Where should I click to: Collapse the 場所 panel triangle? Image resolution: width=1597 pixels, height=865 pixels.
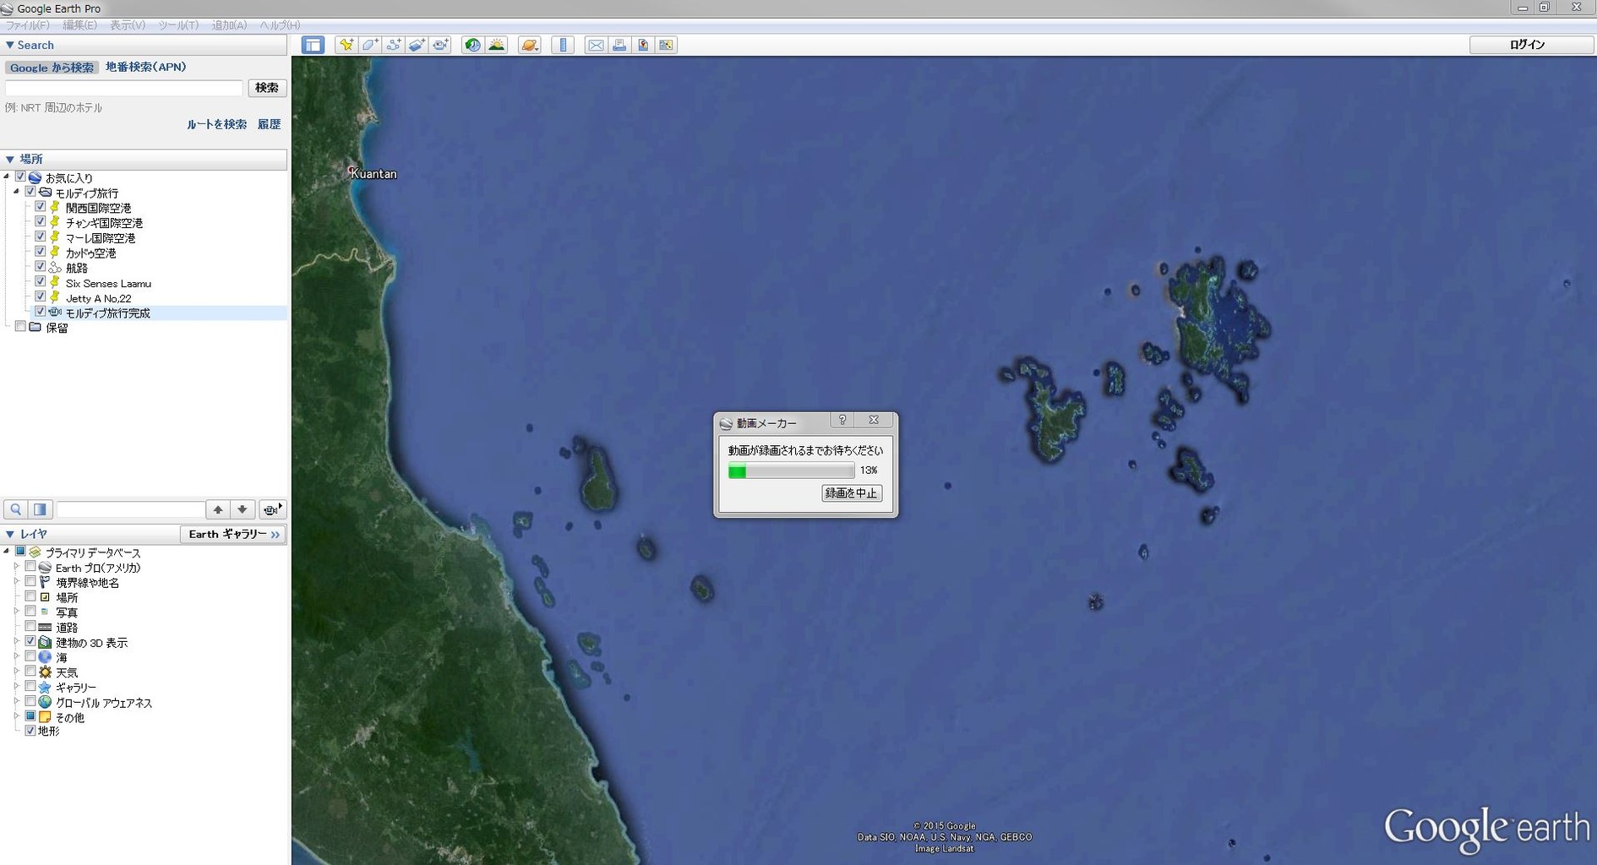click(10, 159)
